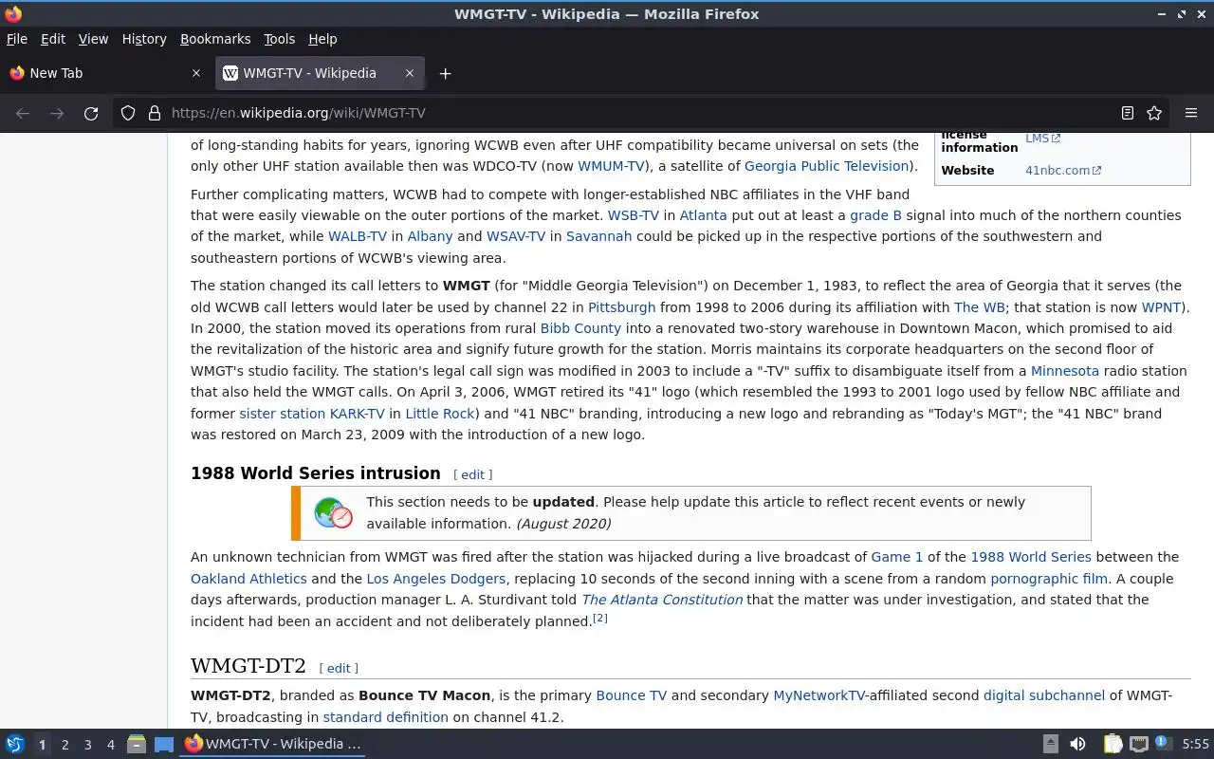Open a new tab with the plus button
This screenshot has width=1214, height=759.
[445, 73]
